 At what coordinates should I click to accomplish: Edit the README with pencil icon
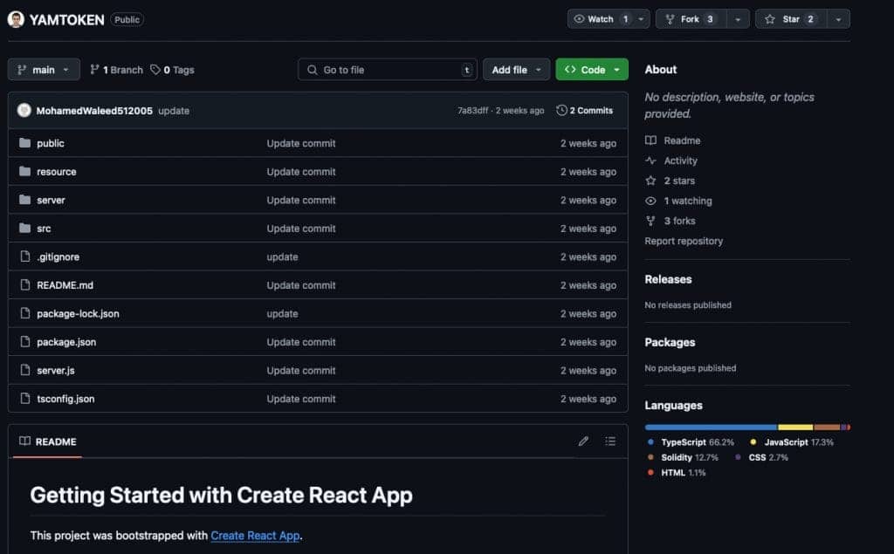point(583,441)
